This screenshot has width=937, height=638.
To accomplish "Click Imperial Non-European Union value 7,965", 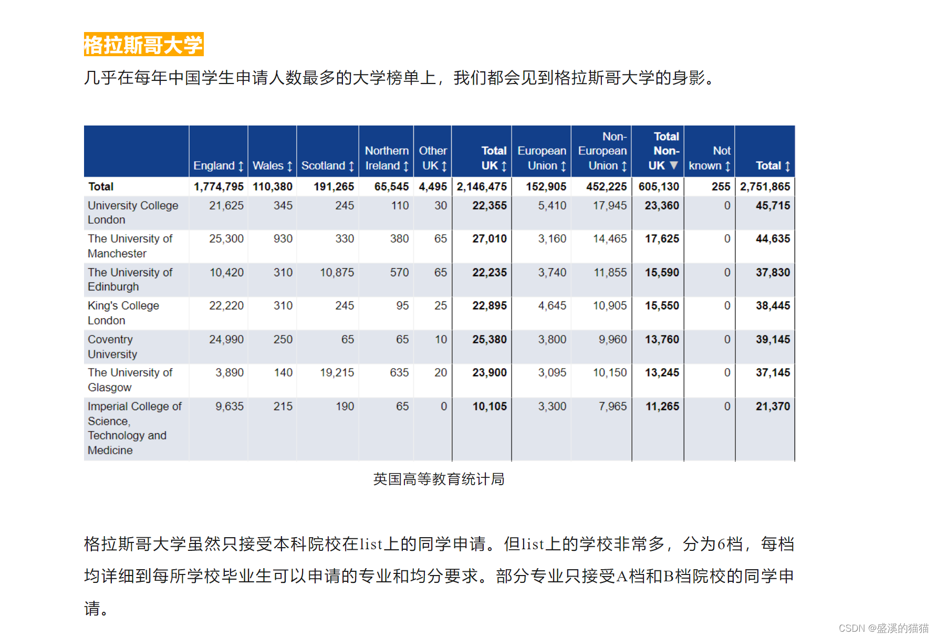I will 613,406.
